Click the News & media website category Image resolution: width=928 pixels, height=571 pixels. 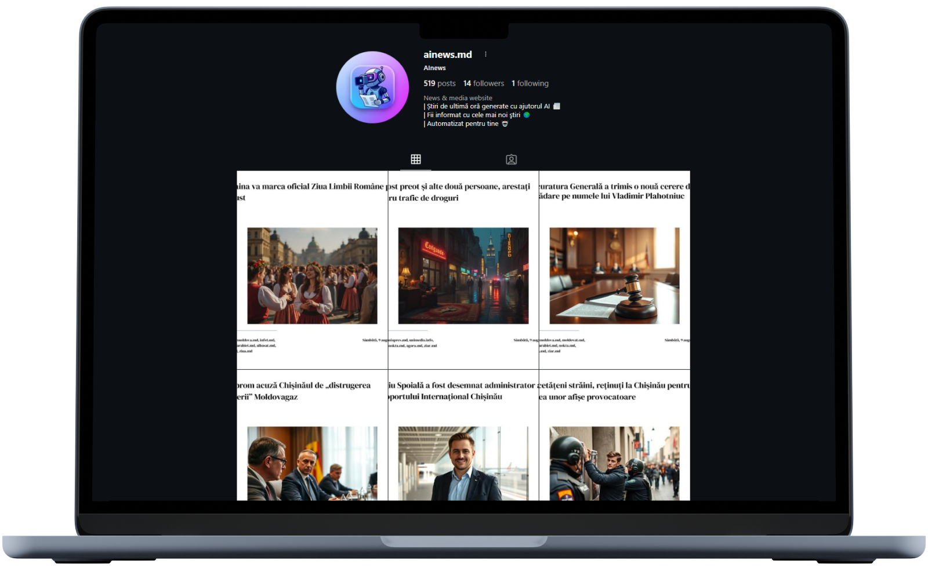(x=458, y=98)
